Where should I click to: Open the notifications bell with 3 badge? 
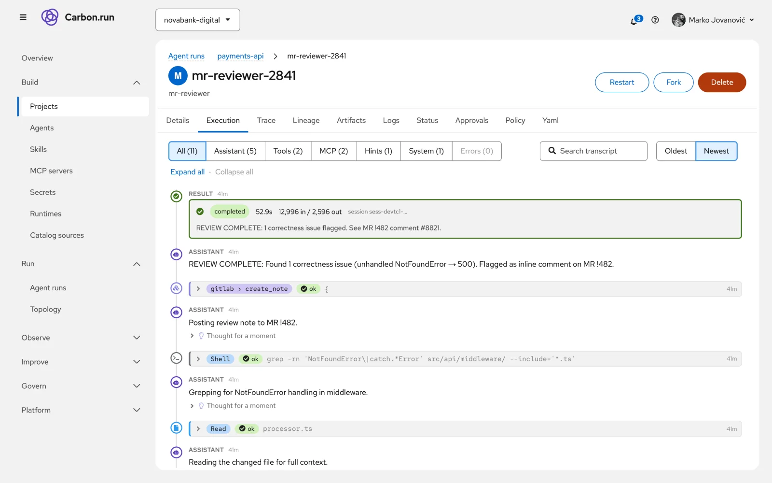click(635, 20)
